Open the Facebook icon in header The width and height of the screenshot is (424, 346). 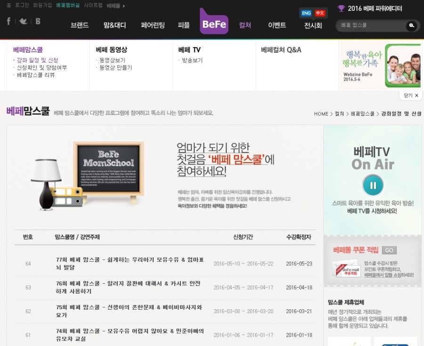[8, 21]
